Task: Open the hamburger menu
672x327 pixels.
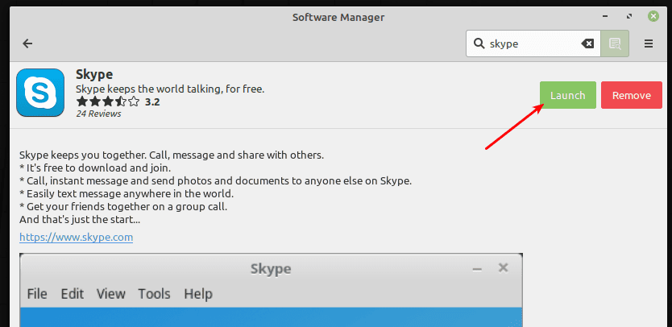Action: pyautogui.click(x=649, y=44)
